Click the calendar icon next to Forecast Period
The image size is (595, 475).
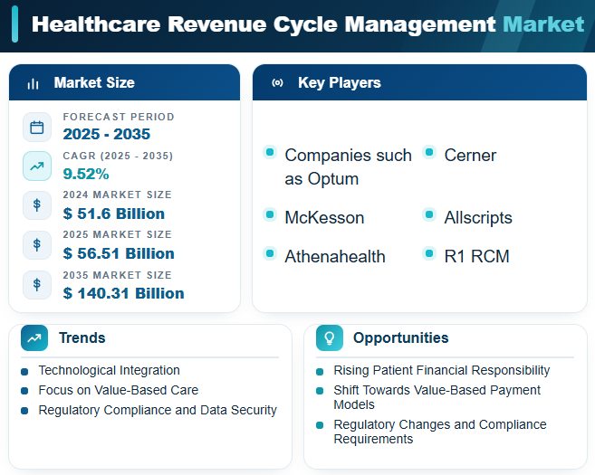(x=37, y=127)
